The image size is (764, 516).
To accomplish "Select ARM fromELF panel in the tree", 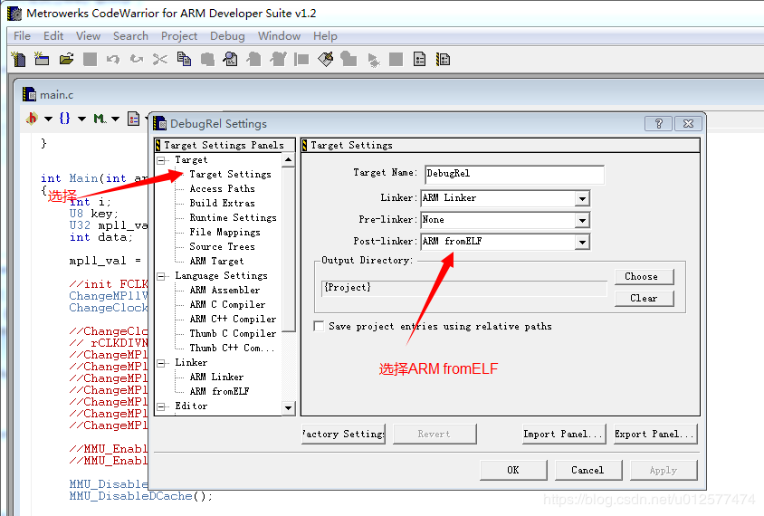I will tap(219, 392).
